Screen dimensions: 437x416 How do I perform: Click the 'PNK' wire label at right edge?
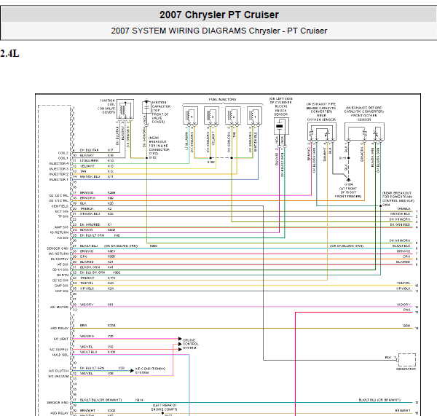tap(407, 310)
